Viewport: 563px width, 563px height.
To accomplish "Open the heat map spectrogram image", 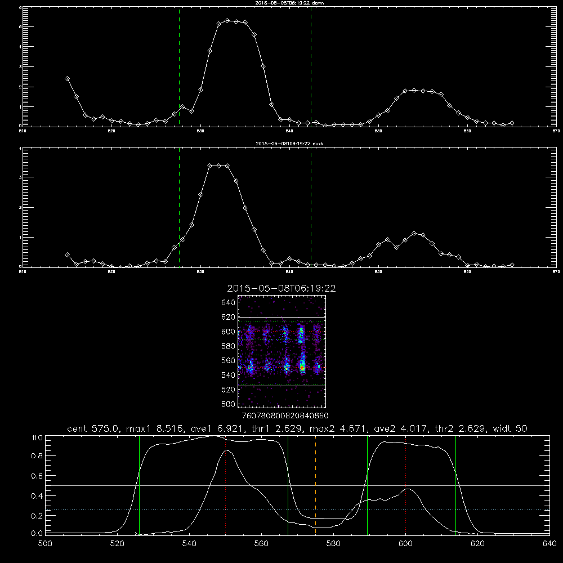I will click(x=282, y=351).
